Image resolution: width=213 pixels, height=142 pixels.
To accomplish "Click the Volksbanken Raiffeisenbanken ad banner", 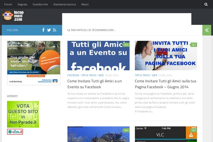I will click(x=34, y=63).
